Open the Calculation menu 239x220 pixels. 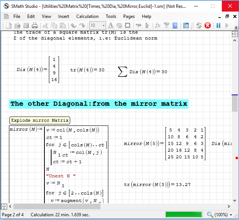point(87,16)
